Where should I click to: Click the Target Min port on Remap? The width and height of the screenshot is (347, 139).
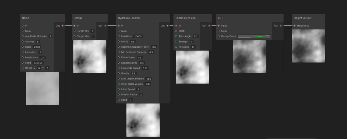(75, 31)
